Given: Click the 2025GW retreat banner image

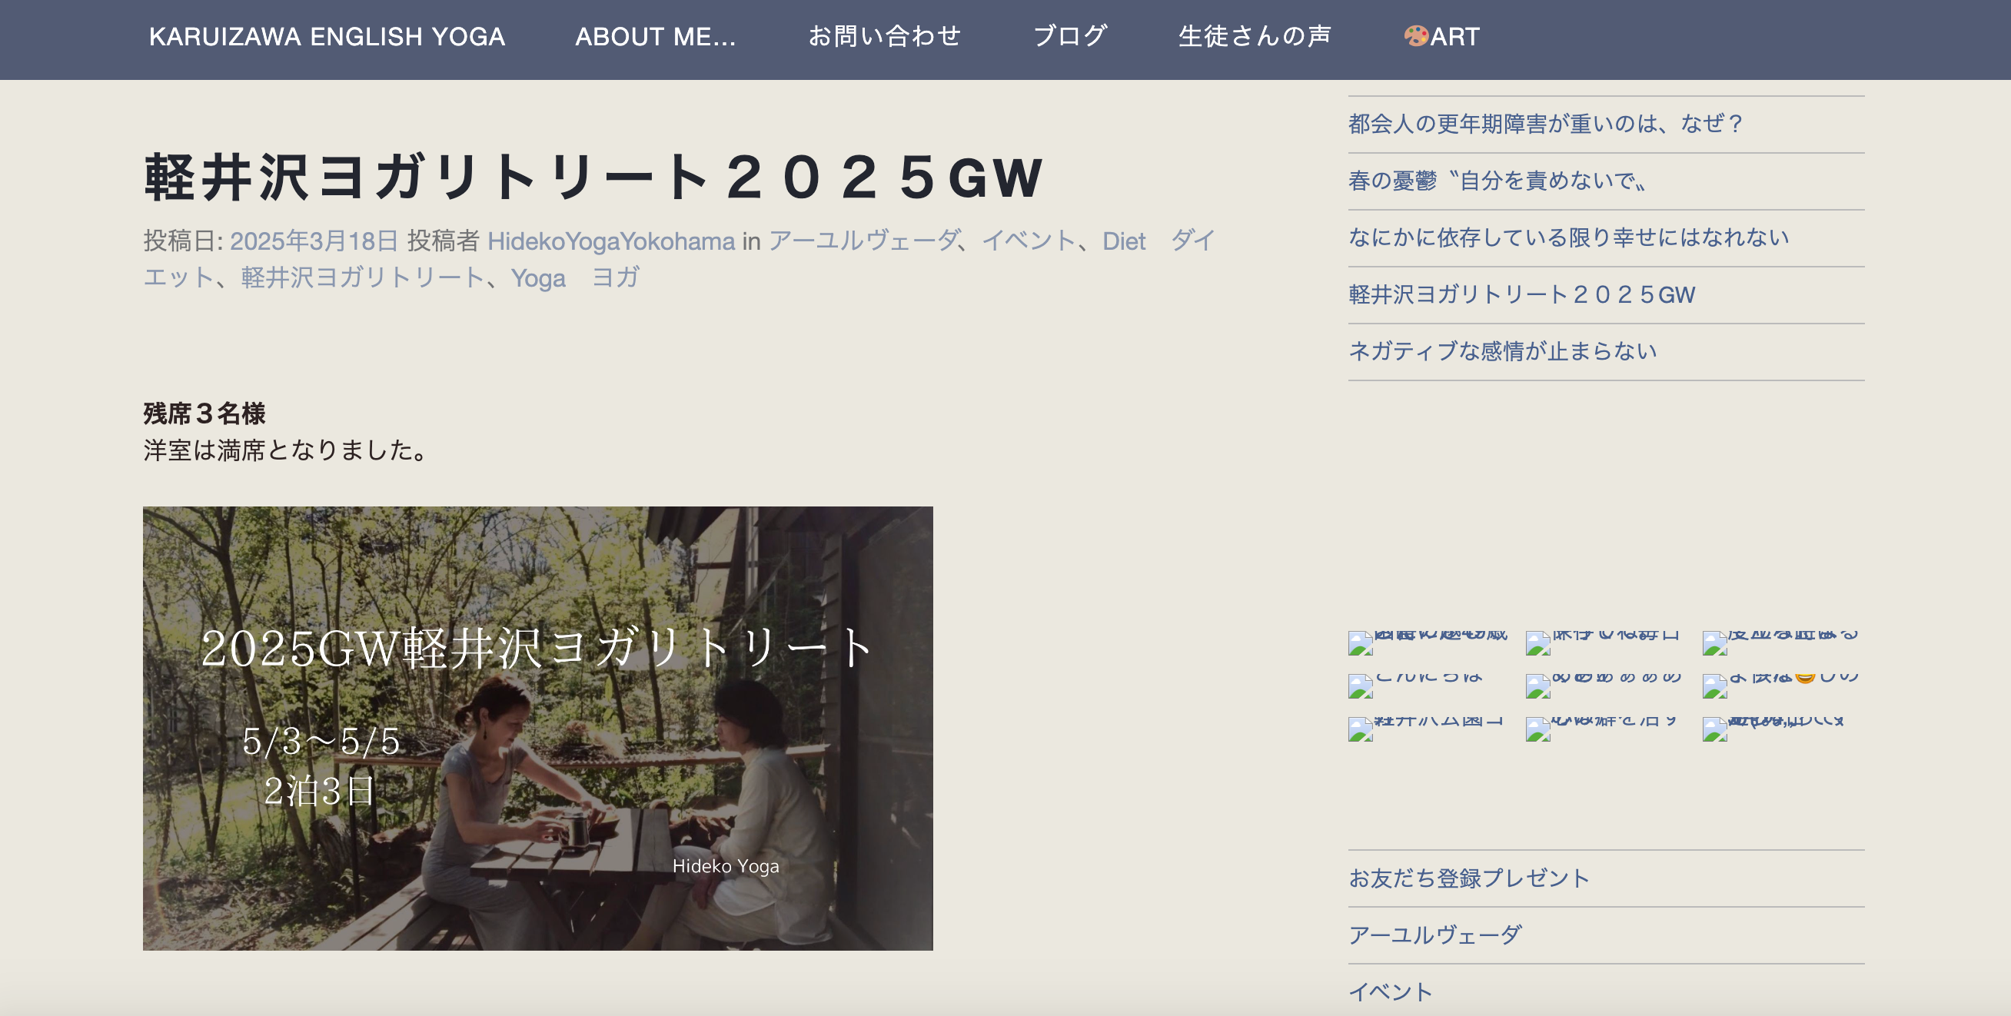Looking at the screenshot, I should 538,728.
